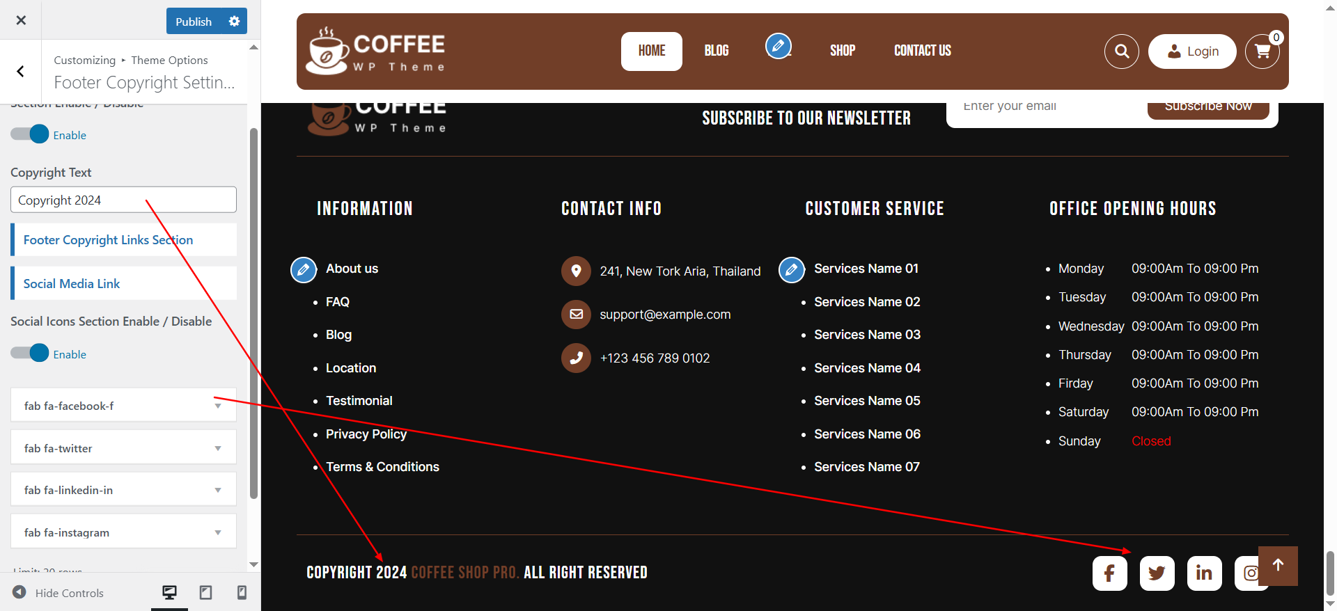Click the Copyright Text input field
This screenshot has width=1337, height=611.
click(x=123, y=200)
